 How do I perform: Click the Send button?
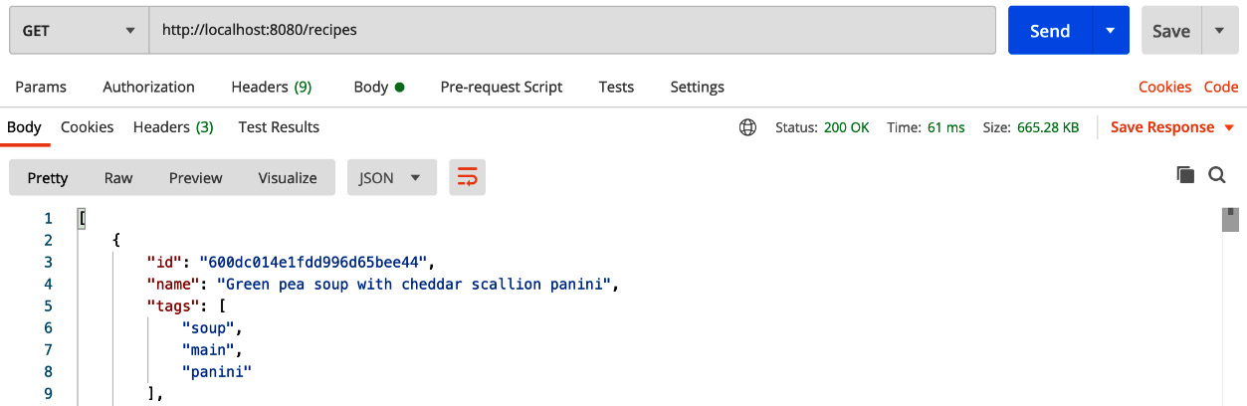tap(1050, 31)
